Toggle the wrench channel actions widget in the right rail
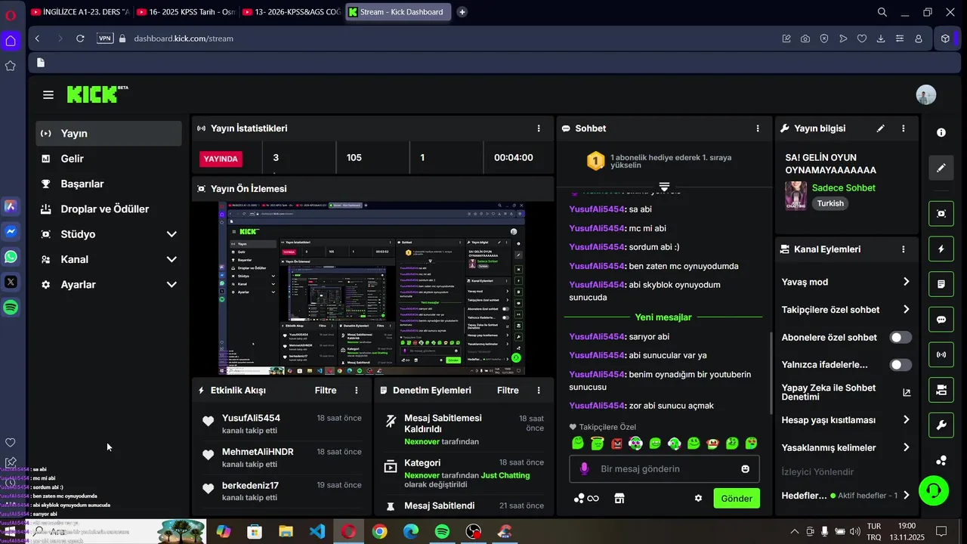The width and height of the screenshot is (967, 544). pos(941,425)
